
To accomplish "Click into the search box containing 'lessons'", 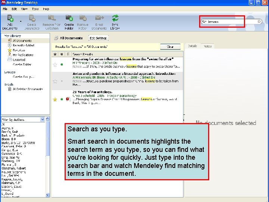I will tap(232, 21).
